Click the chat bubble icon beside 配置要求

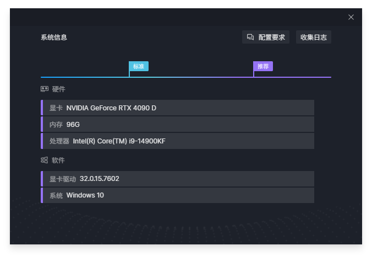tap(250, 37)
